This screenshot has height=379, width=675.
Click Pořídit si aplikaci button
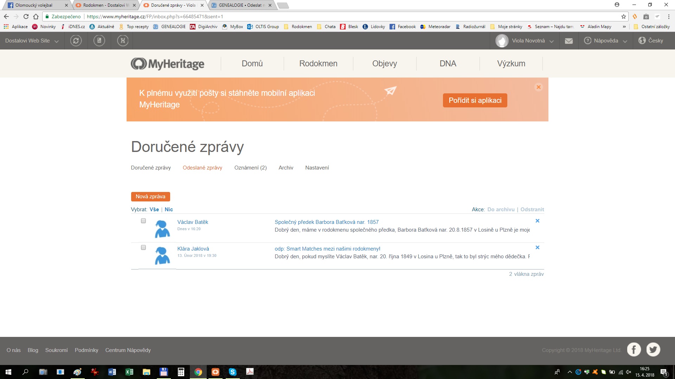(x=475, y=100)
